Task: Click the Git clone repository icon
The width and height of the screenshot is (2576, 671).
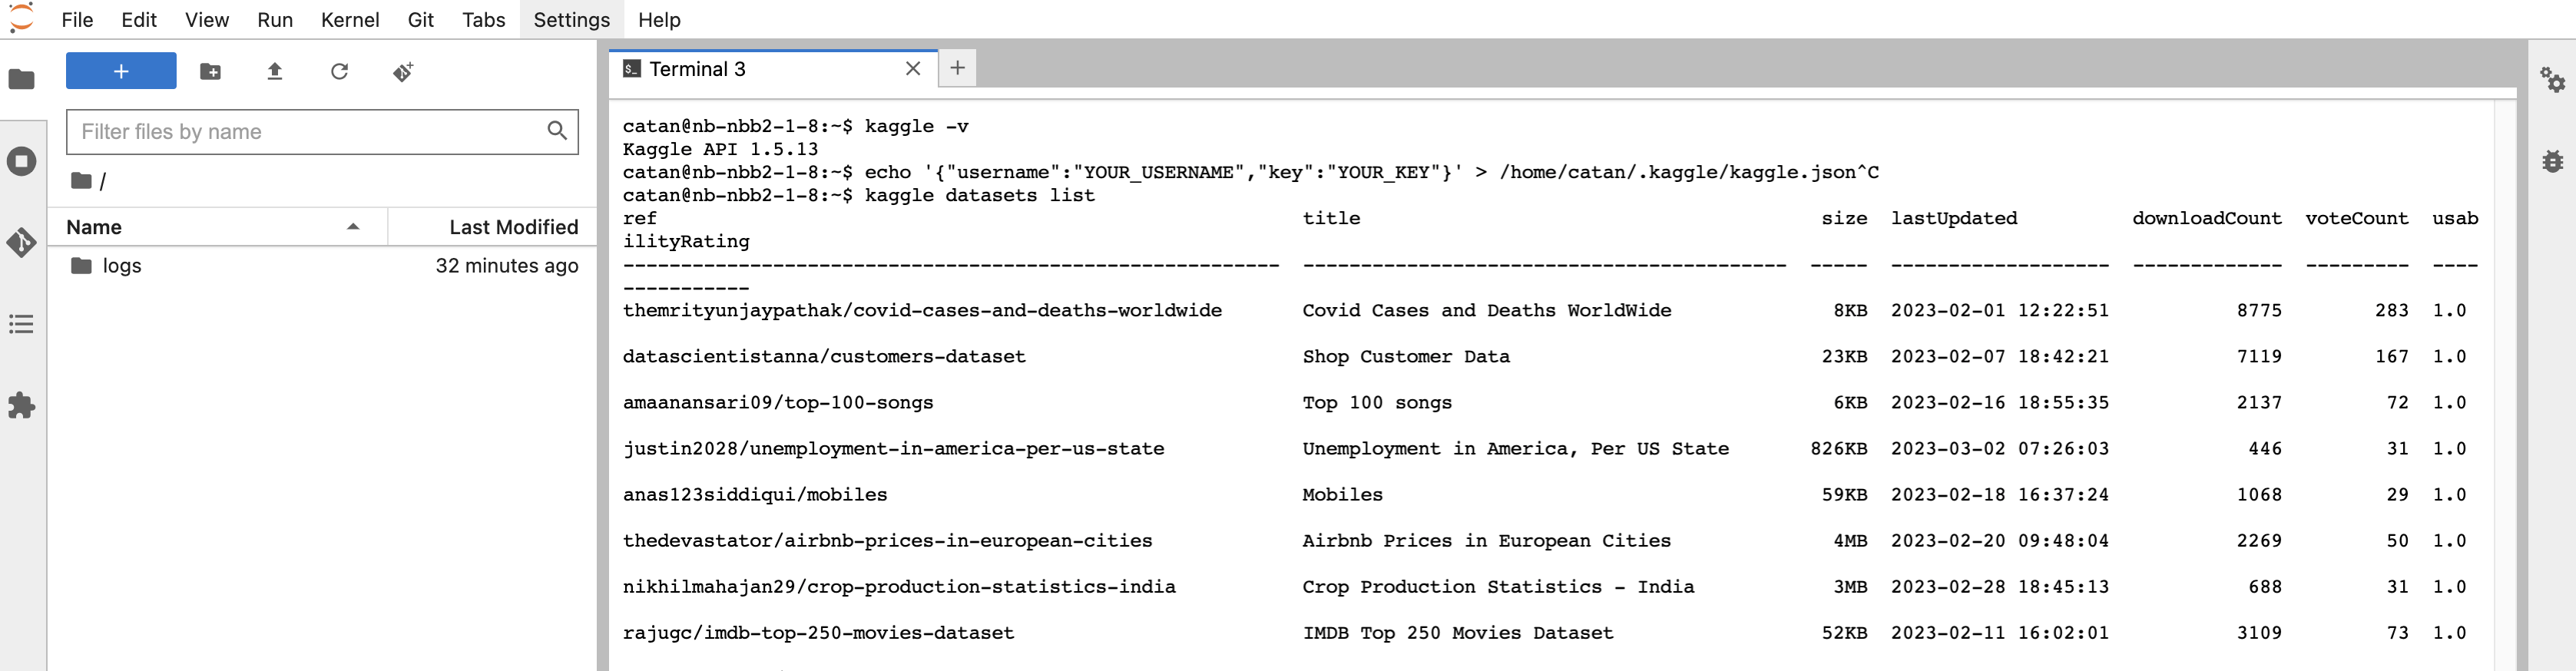Action: [x=403, y=71]
